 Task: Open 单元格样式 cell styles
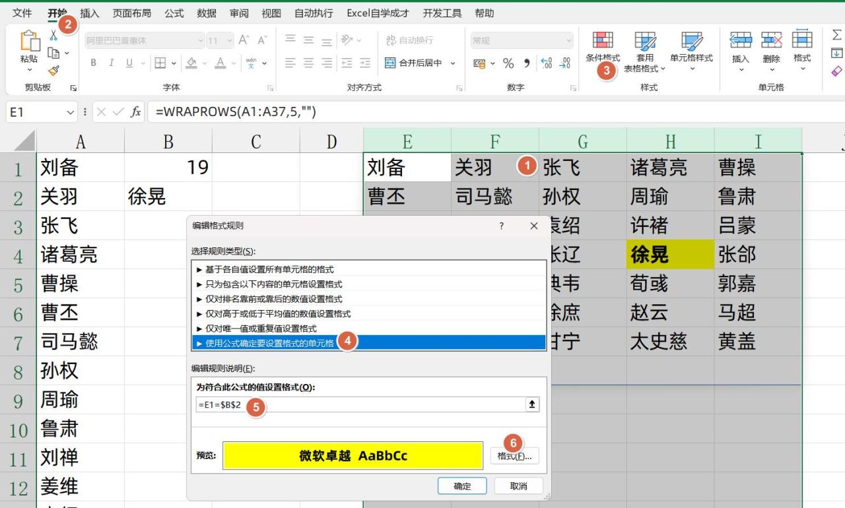click(x=692, y=51)
